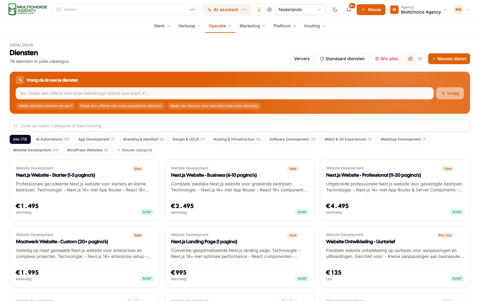
Task: Open Website Ontwikkeling - Uurtarief card
Action: click(x=395, y=257)
